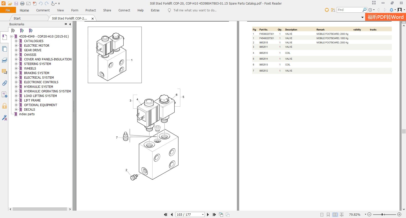Open the Comments panel icon in sidebar
This screenshot has height=218, width=406.
pos(4,72)
